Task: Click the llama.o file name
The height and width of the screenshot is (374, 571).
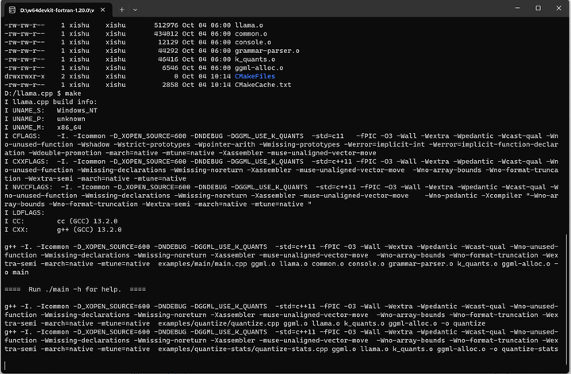Action: click(x=249, y=25)
